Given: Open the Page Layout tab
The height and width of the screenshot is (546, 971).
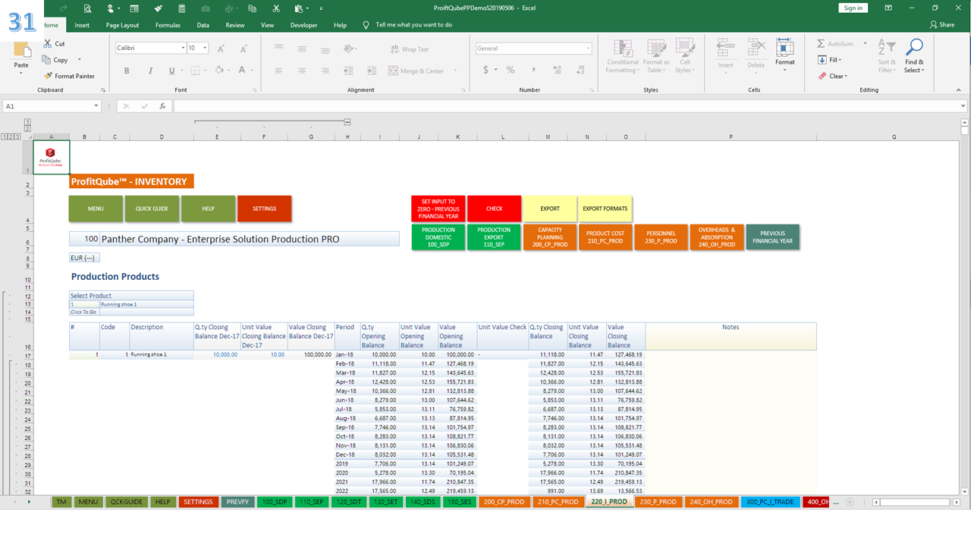Looking at the screenshot, I should click(122, 25).
